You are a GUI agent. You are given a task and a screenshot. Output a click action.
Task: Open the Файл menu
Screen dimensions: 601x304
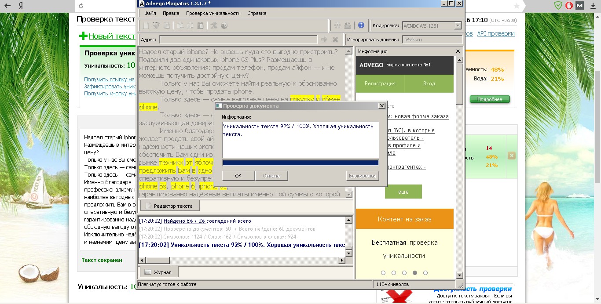(150, 13)
